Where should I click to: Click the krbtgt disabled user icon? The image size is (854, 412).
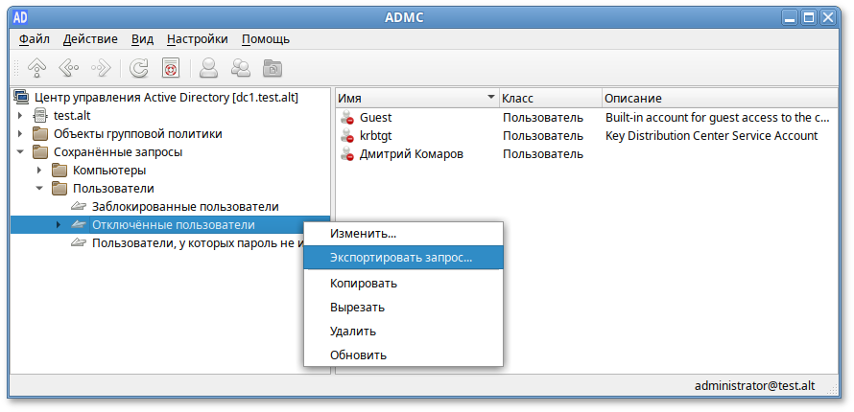[347, 136]
